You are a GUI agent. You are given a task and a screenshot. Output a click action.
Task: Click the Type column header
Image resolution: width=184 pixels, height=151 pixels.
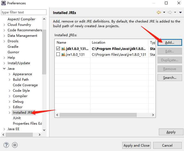(x=152, y=43)
